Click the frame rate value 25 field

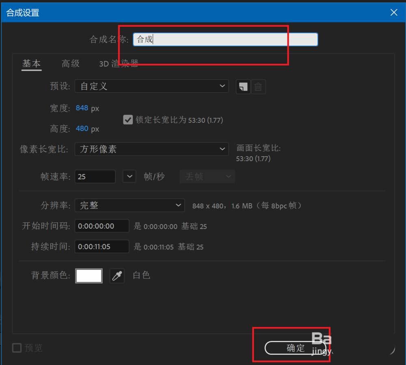click(x=95, y=176)
